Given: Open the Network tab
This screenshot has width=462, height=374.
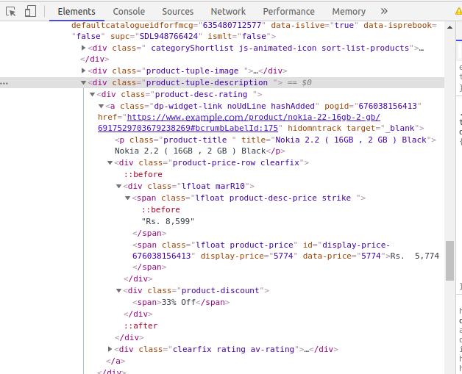Looking at the screenshot, I should click(x=228, y=12).
